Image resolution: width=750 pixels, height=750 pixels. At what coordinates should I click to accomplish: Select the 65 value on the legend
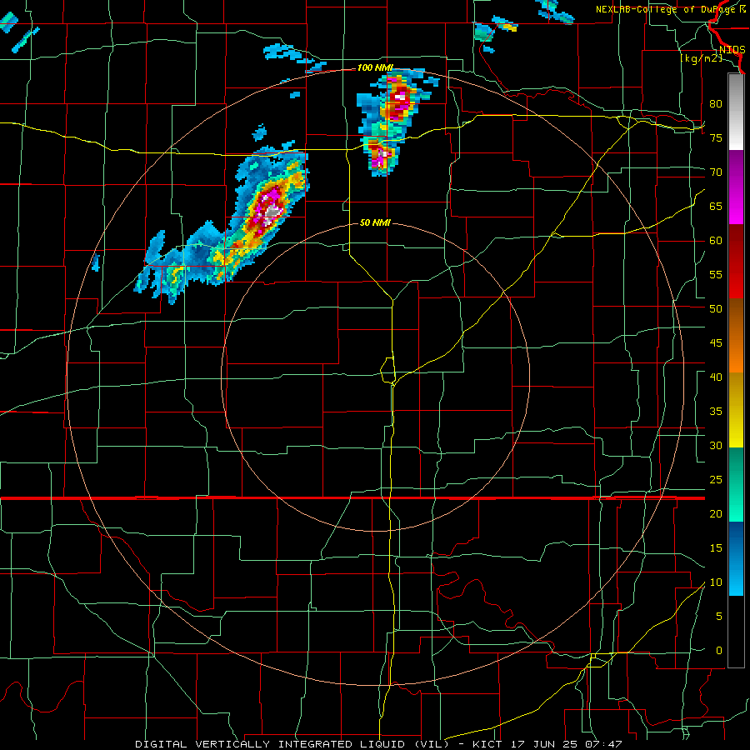(716, 206)
